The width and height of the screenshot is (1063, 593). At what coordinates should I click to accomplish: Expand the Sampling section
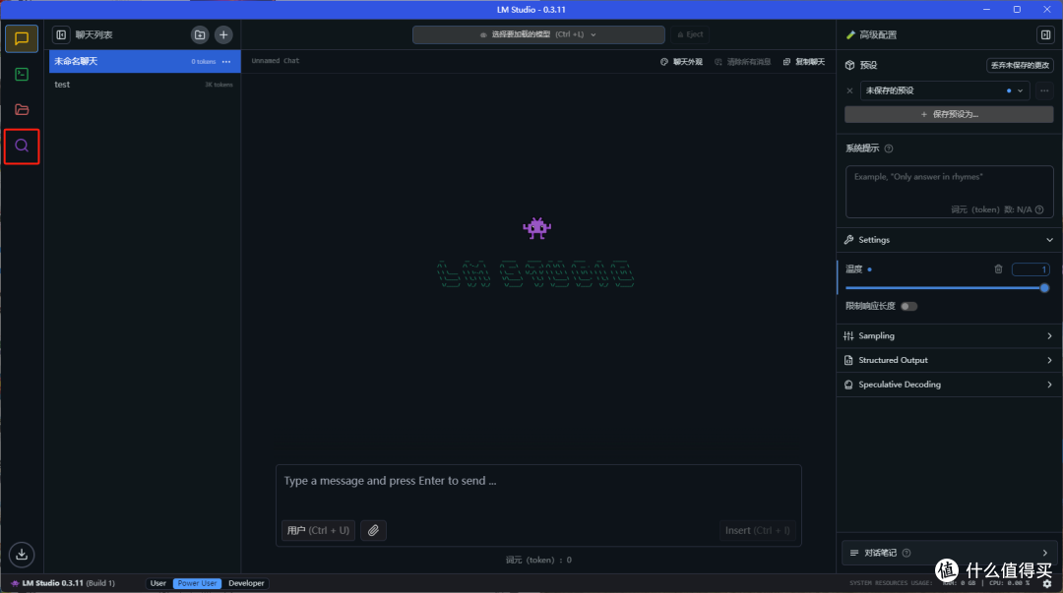pyautogui.click(x=949, y=336)
